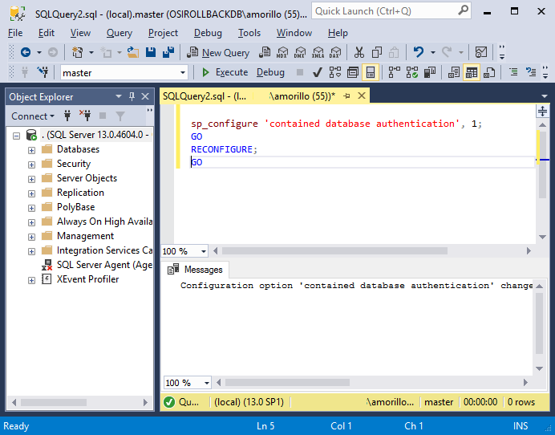
Task: Pin the Object Explorer panel
Action: (x=132, y=96)
